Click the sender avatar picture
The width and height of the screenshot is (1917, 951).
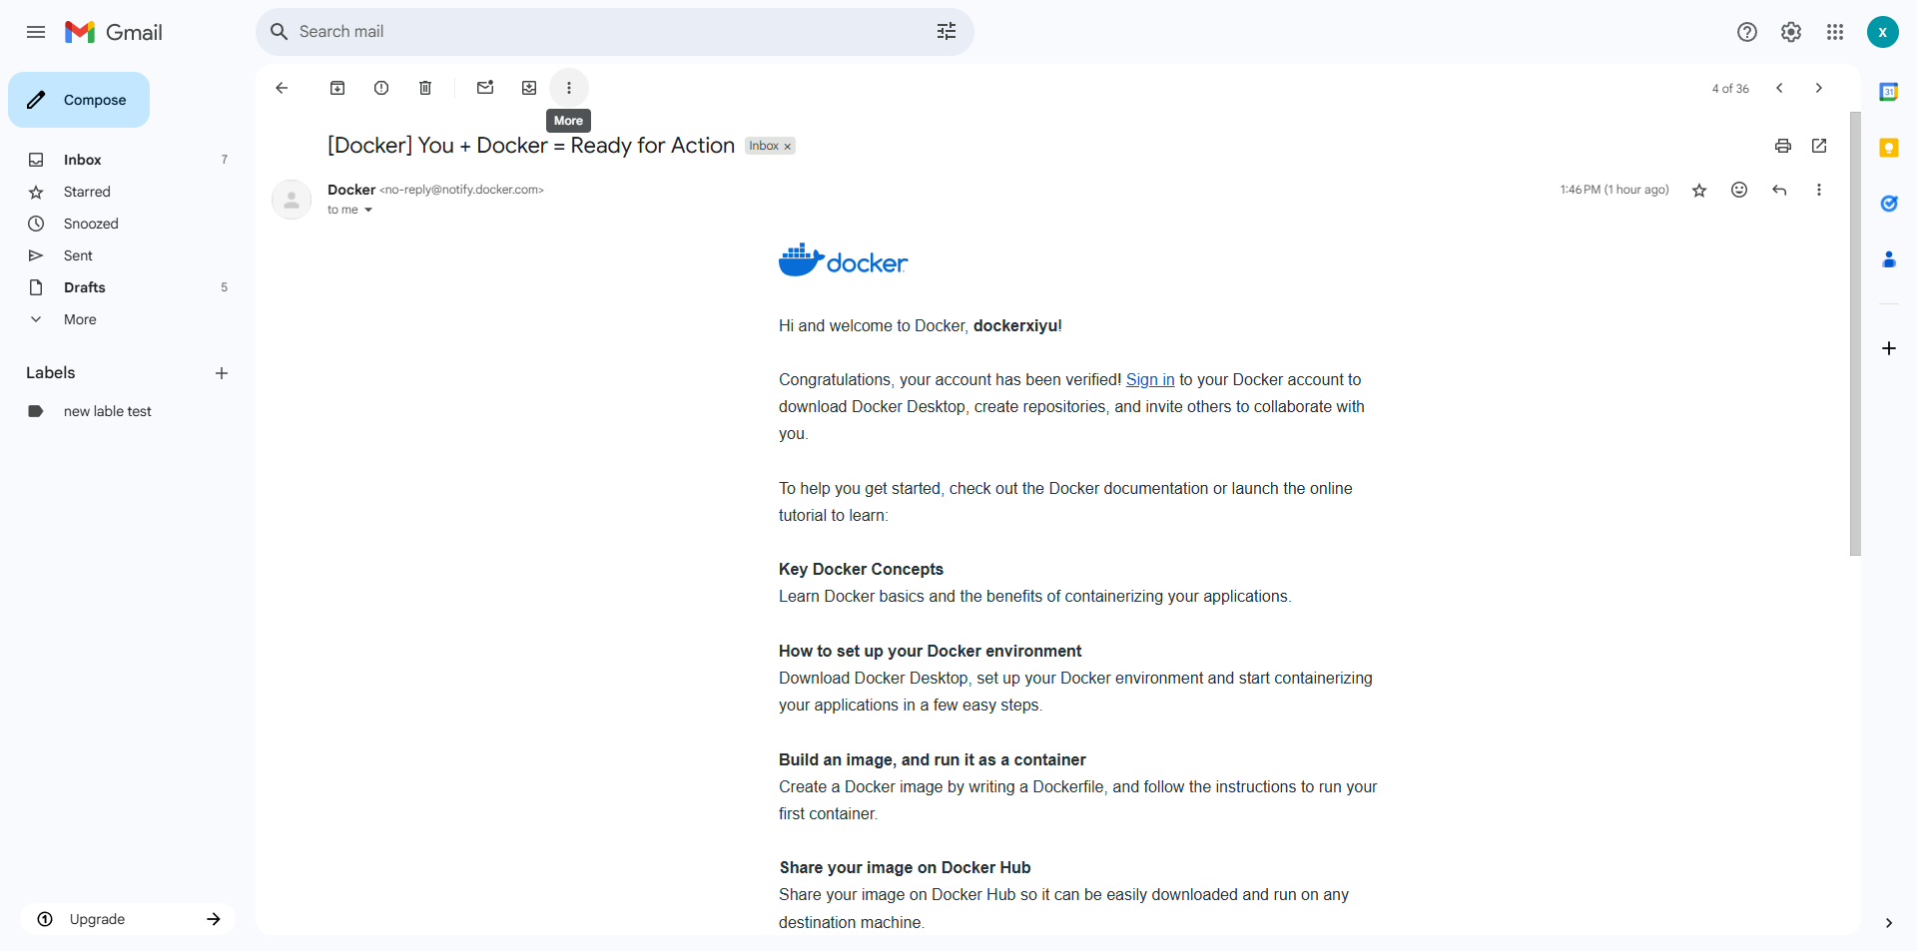292,200
